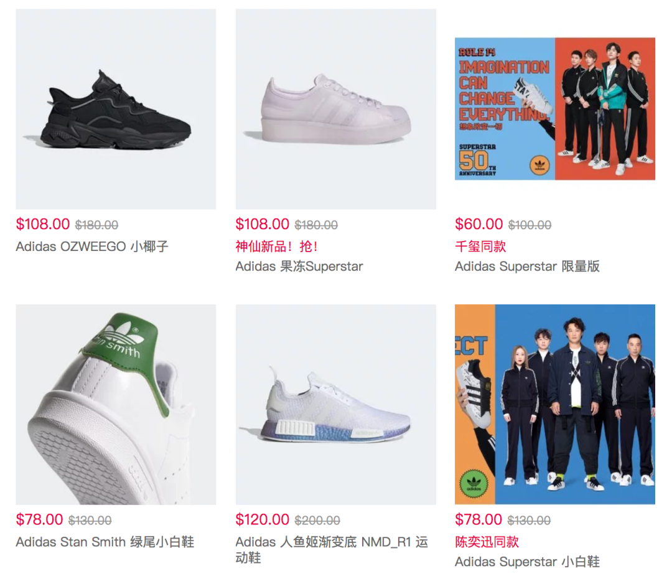
Task: Open the black Adidas OZWEEGO shoe image
Action: point(116,109)
